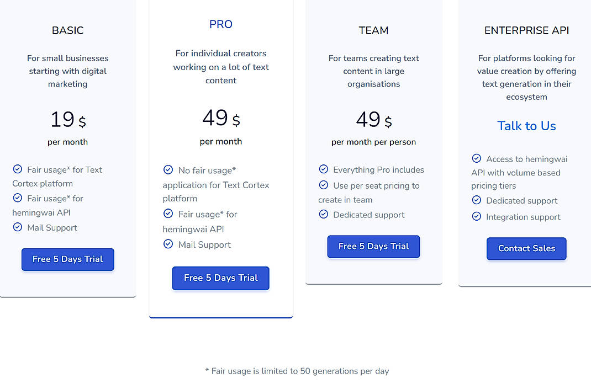Open the "Talk to Us" link
This screenshot has height=389, width=591.
pos(526,126)
